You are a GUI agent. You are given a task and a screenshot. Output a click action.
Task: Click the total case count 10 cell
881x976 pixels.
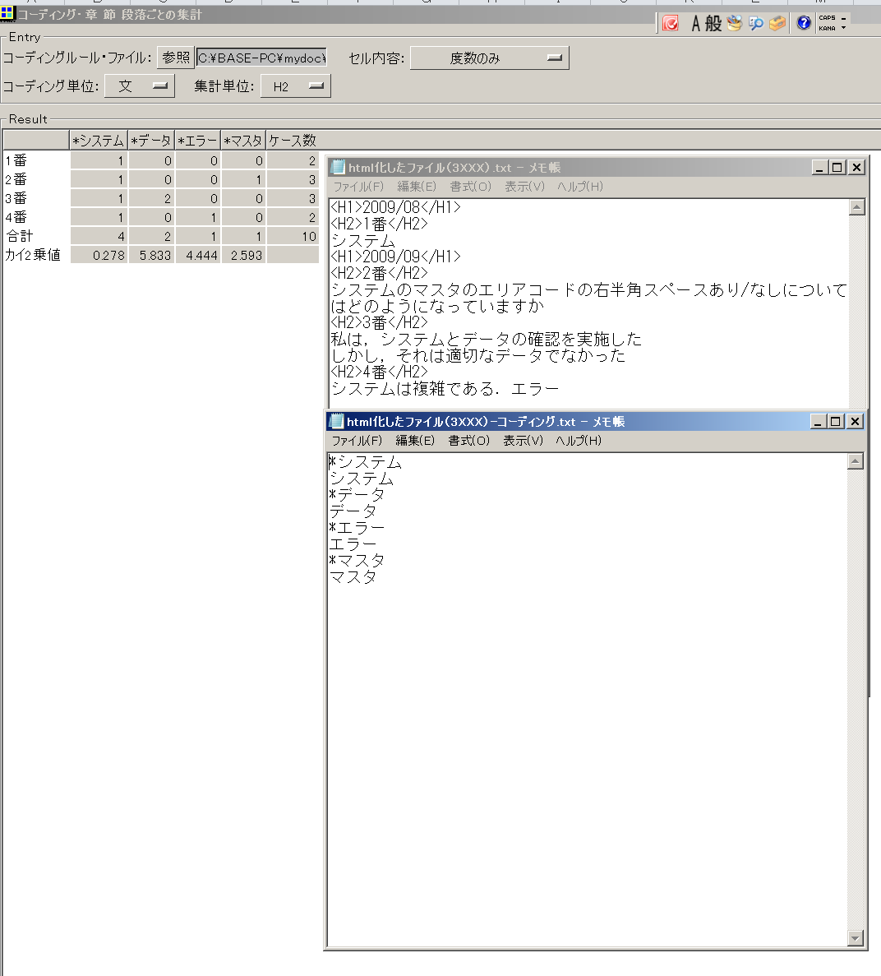click(x=293, y=236)
